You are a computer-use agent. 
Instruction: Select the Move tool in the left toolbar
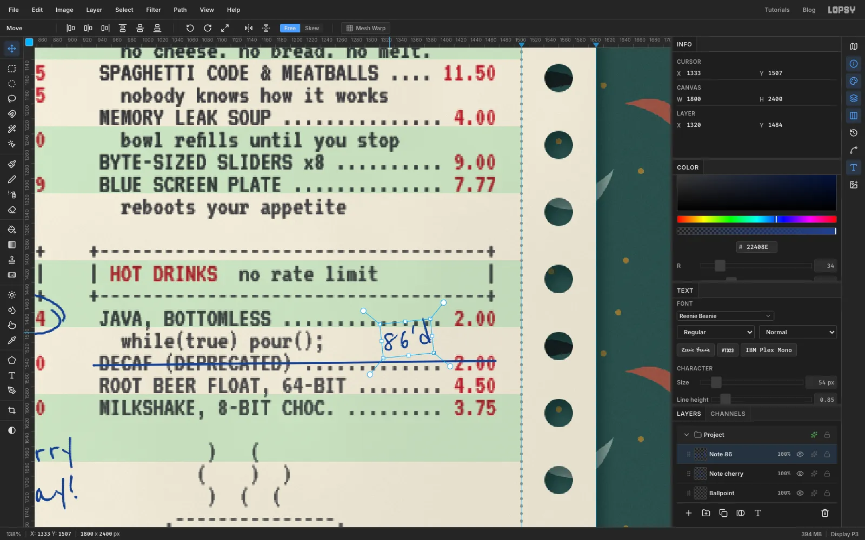tap(12, 49)
